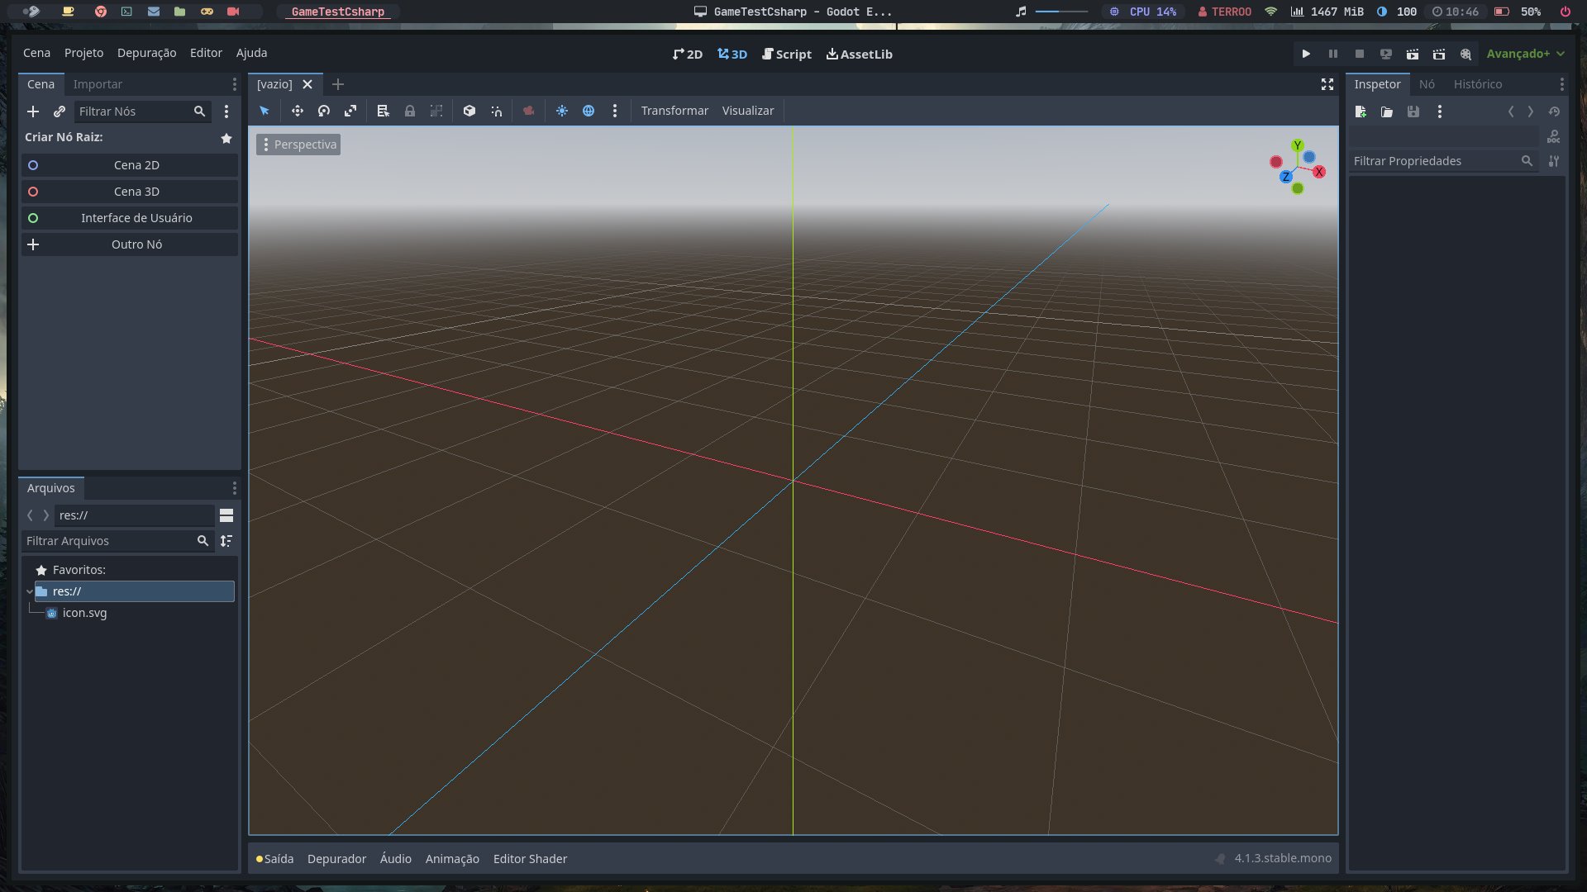Open scene dock extra options menu

point(226,111)
